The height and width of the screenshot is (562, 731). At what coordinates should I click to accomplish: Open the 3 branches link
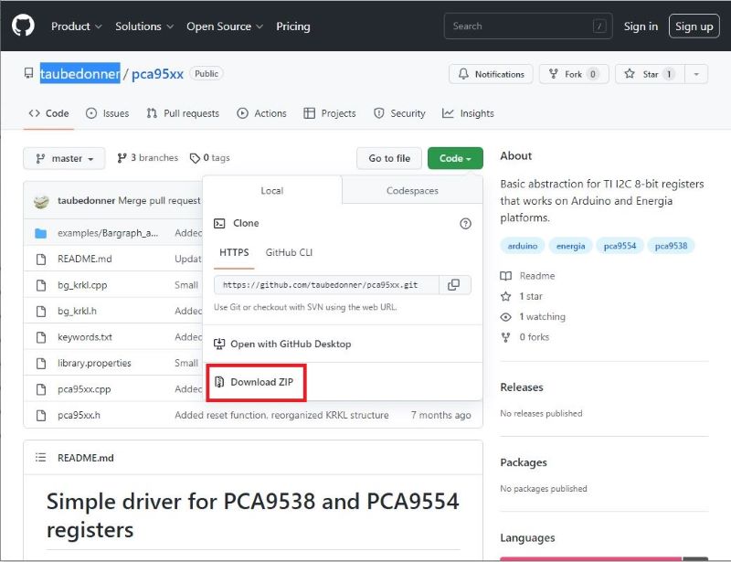point(148,158)
